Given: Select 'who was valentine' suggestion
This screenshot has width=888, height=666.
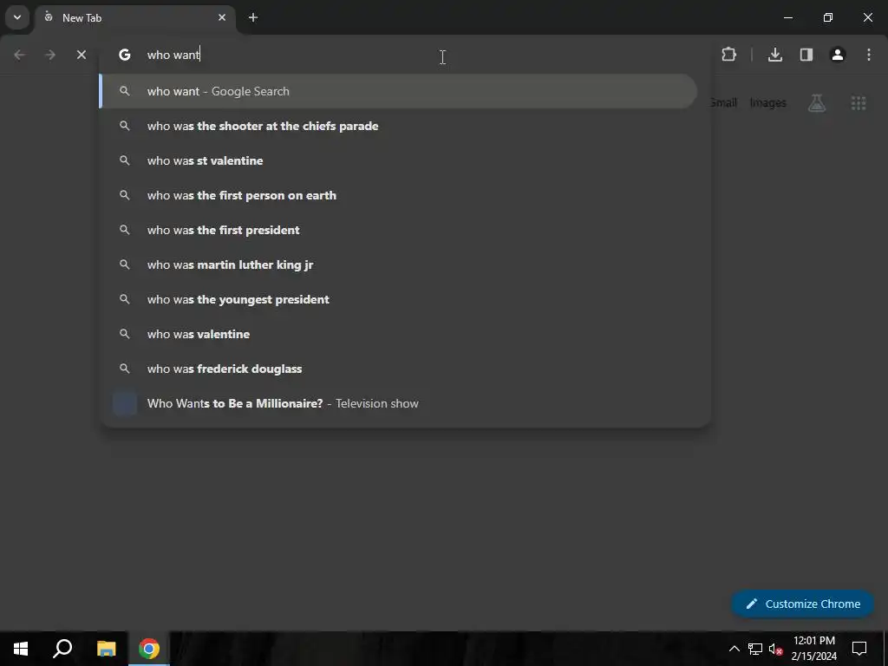Looking at the screenshot, I should tap(398, 334).
